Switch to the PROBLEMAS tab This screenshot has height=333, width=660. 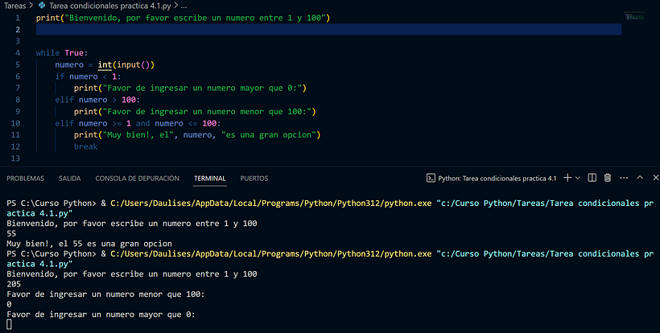point(25,179)
